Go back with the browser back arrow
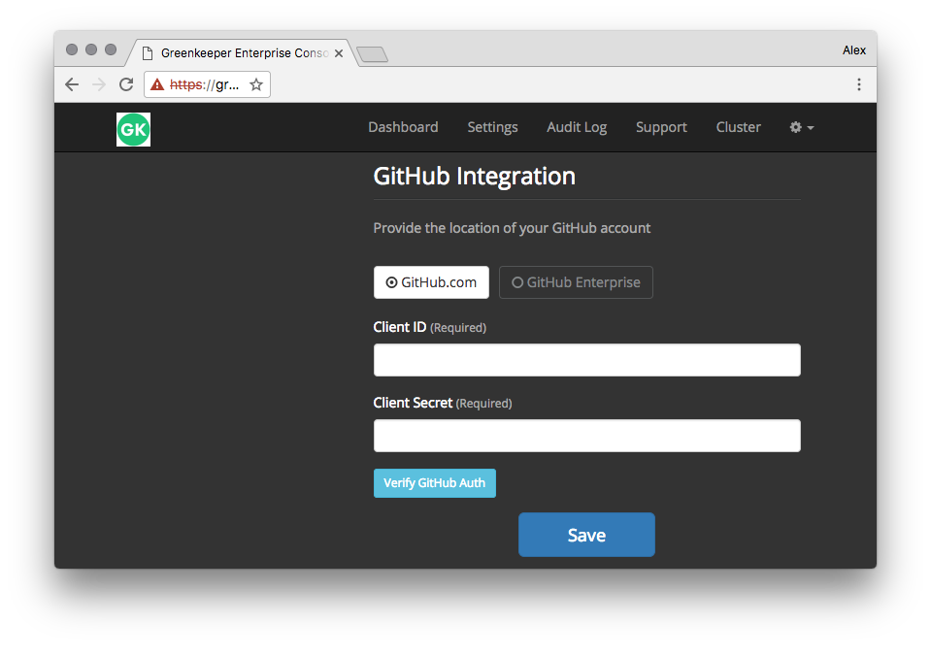931x655 pixels. pyautogui.click(x=72, y=84)
